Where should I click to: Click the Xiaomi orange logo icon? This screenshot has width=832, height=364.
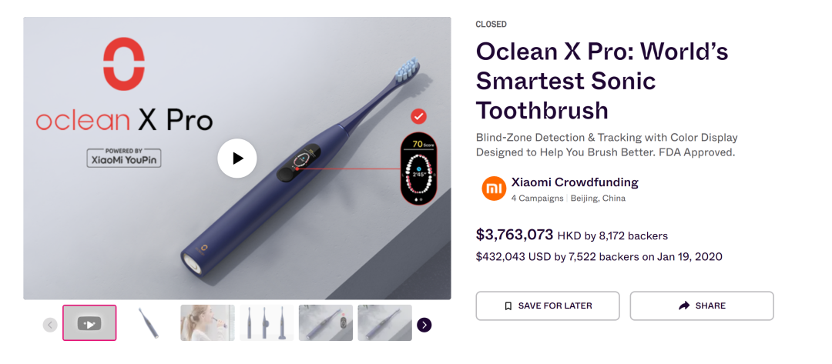(x=494, y=189)
